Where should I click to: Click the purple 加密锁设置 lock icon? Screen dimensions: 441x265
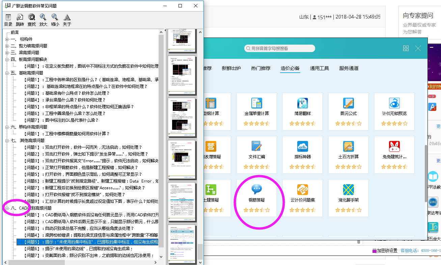point(374,250)
